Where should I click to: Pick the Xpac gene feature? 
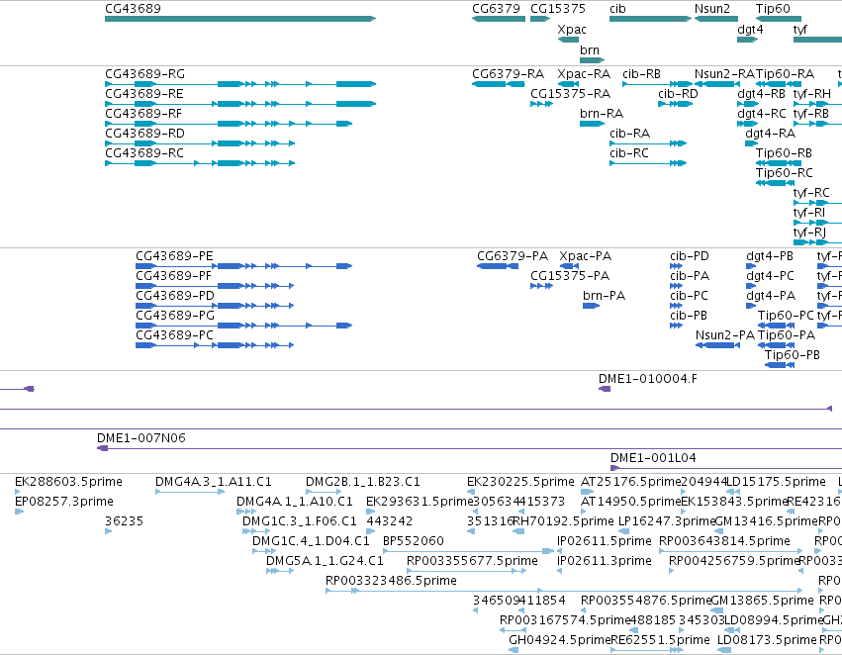(568, 40)
